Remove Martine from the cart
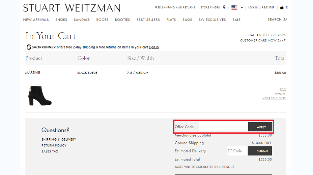The width and height of the screenshot is (313, 175). point(280,94)
